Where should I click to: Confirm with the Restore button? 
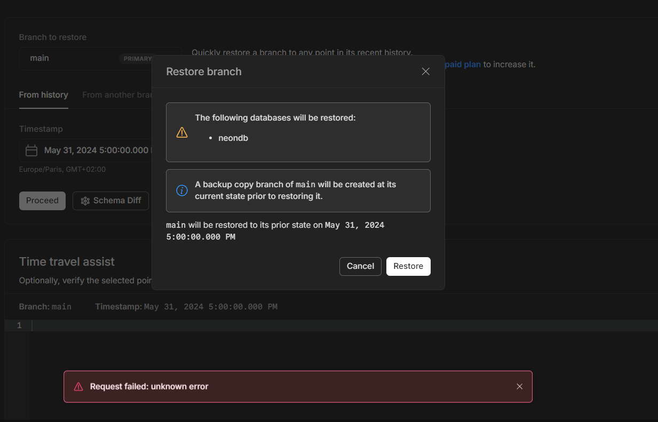pos(408,266)
